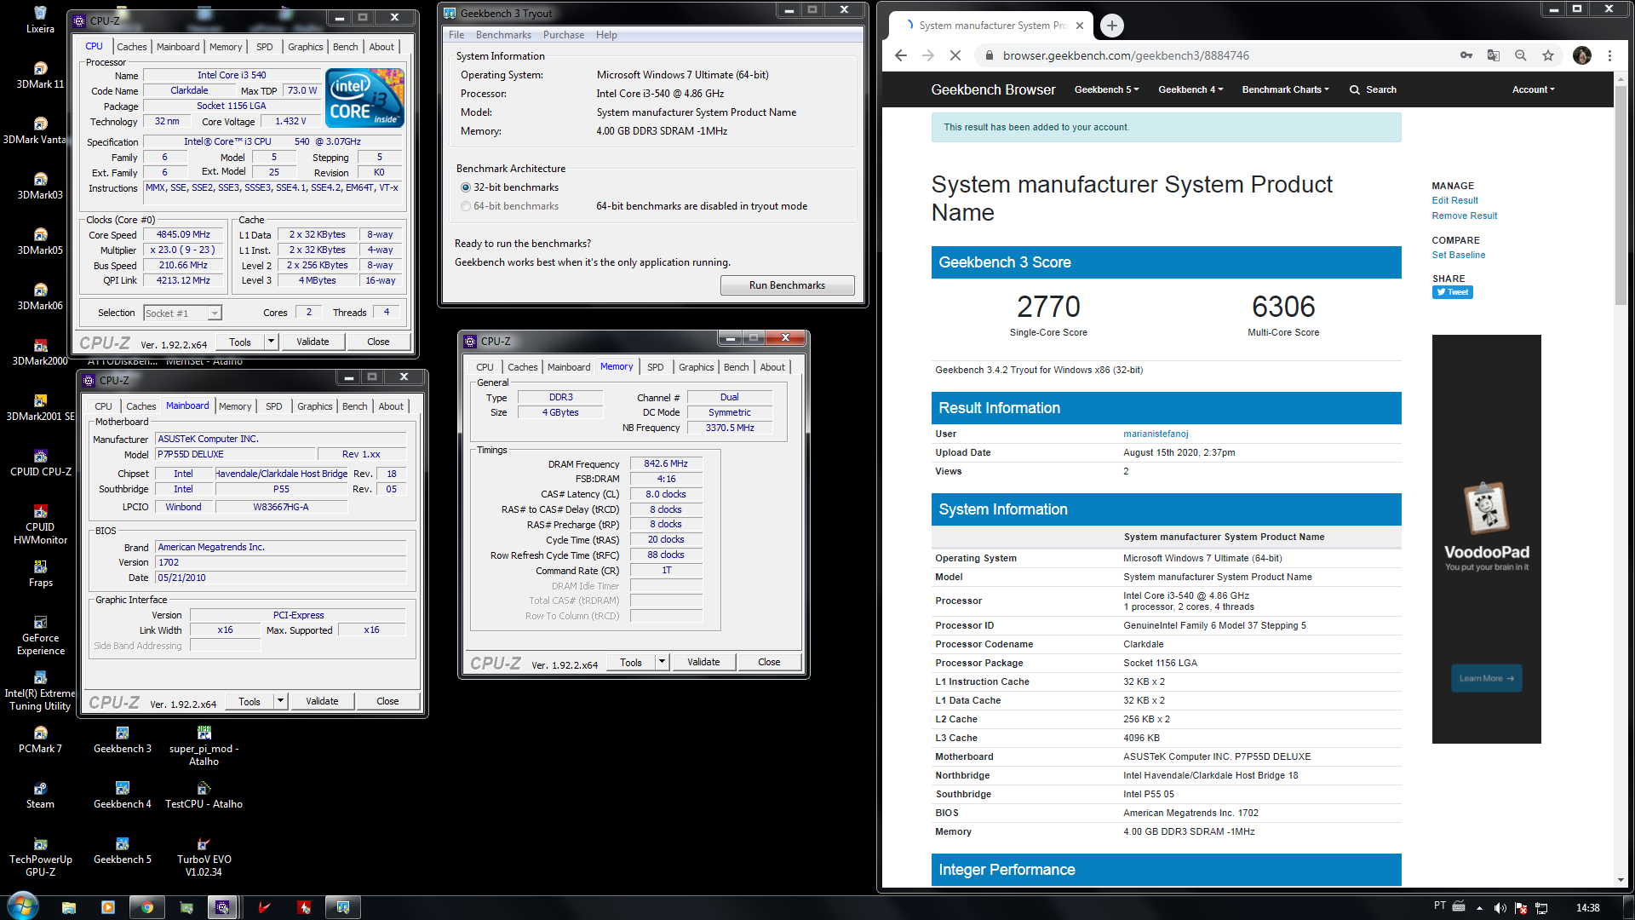Screen dimensions: 1635x920
Task: Launch Fraps from the desktop
Action: pyautogui.click(x=40, y=573)
